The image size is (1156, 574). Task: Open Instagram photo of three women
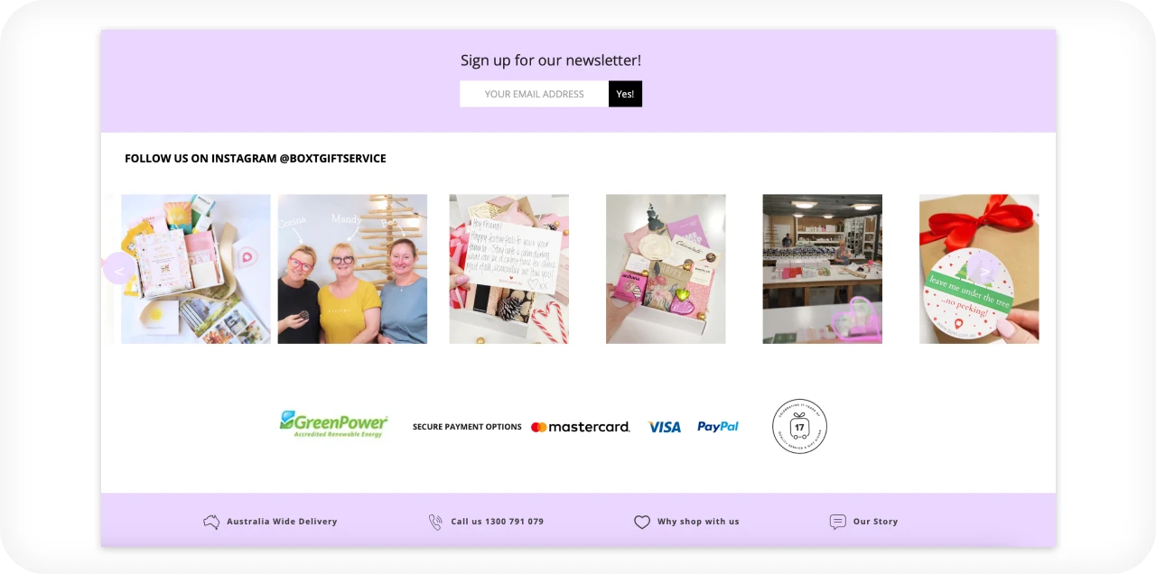click(352, 269)
